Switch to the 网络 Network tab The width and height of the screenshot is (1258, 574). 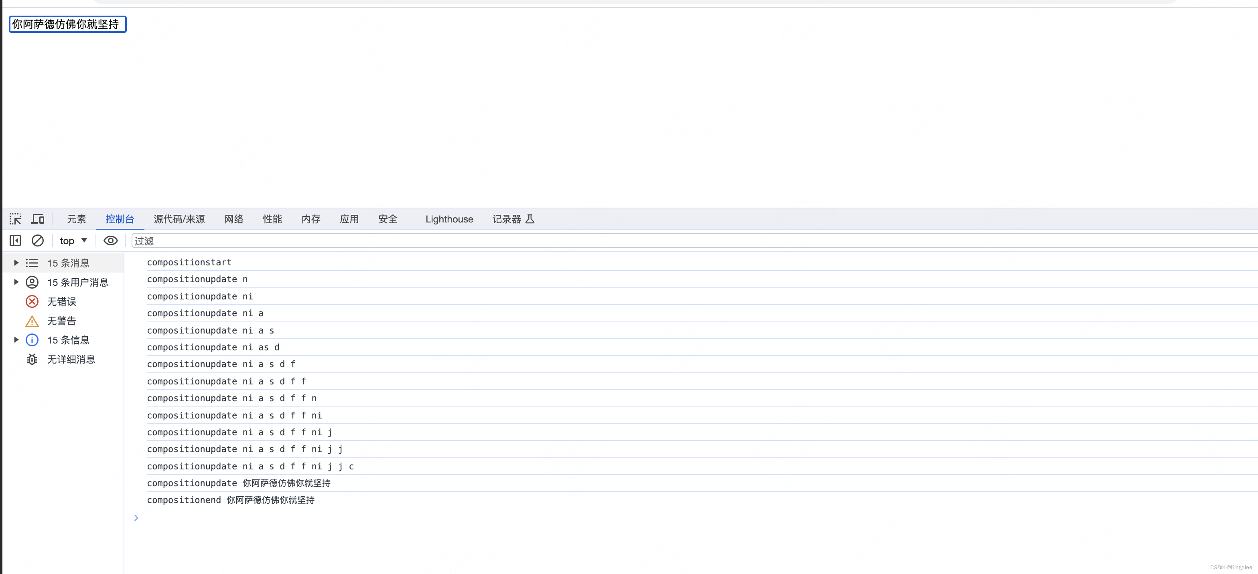(x=233, y=219)
